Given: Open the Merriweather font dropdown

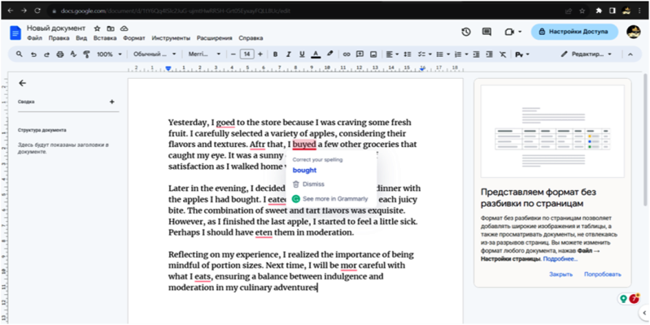Looking at the screenshot, I should coord(203,54).
